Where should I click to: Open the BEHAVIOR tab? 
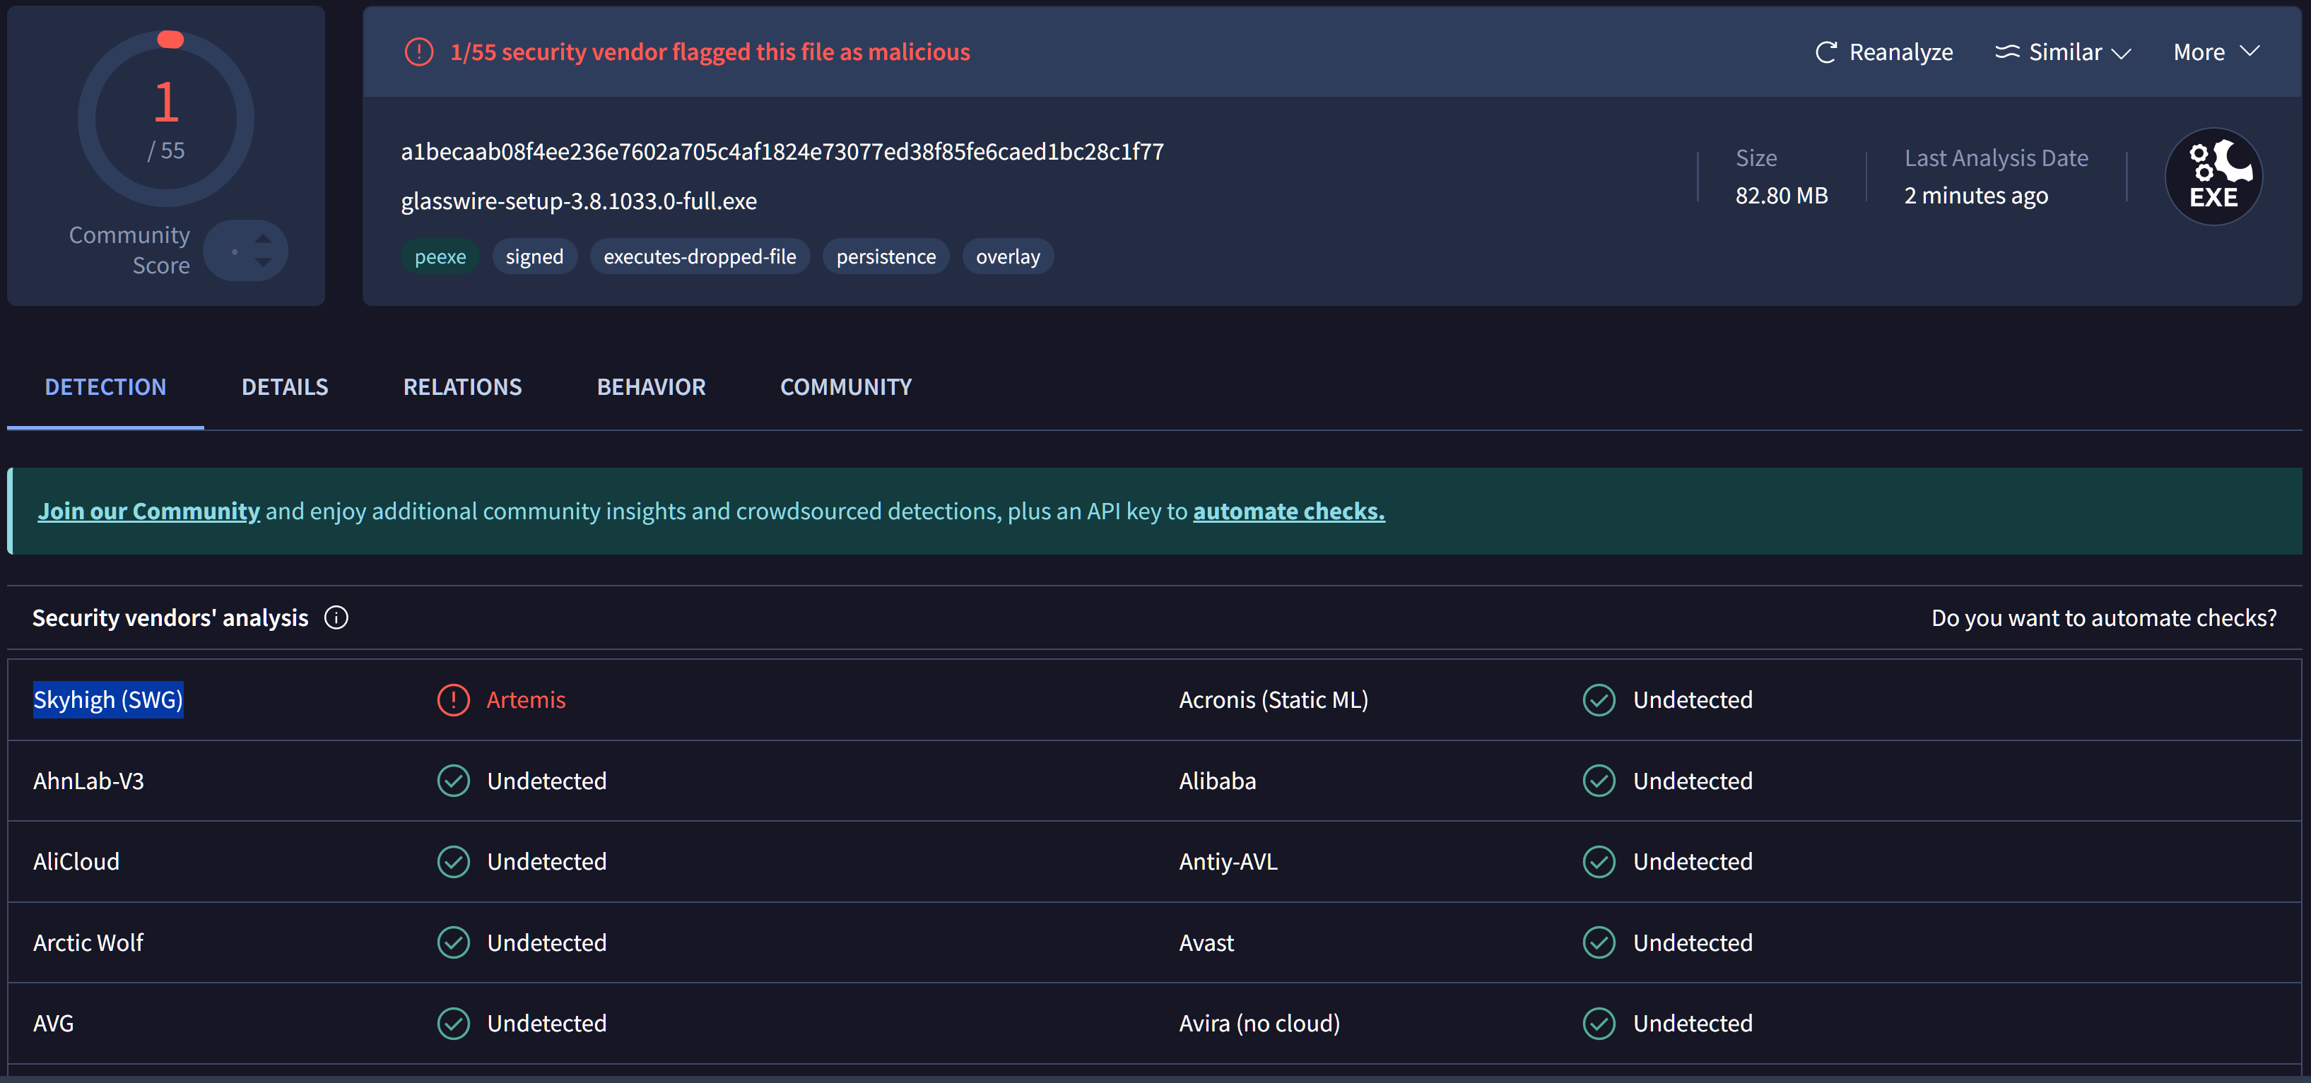(x=652, y=386)
